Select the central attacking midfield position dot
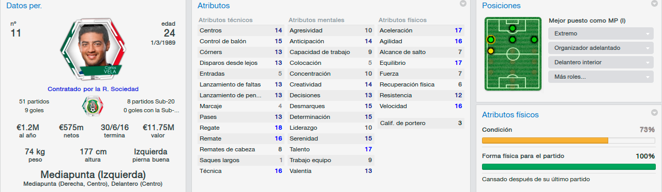The height and width of the screenshot is (192, 662). 512,40
